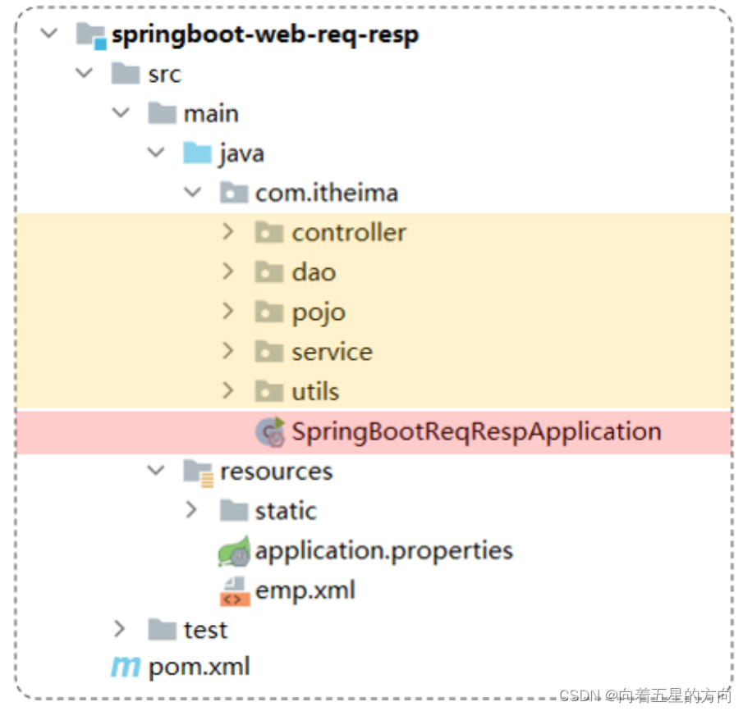
Task: Expand the dao package
Action: click(228, 271)
